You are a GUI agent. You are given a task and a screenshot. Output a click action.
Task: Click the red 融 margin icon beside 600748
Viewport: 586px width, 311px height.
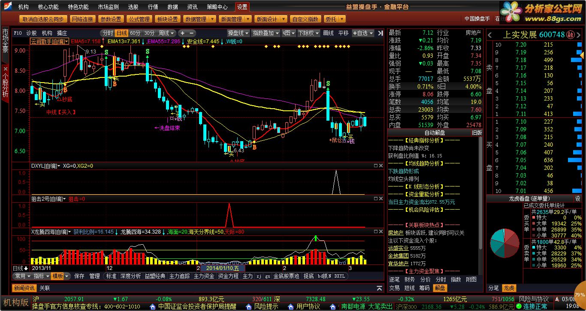pyautogui.click(x=571, y=35)
